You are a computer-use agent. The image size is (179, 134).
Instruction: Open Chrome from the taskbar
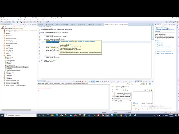[x=103, y=115]
